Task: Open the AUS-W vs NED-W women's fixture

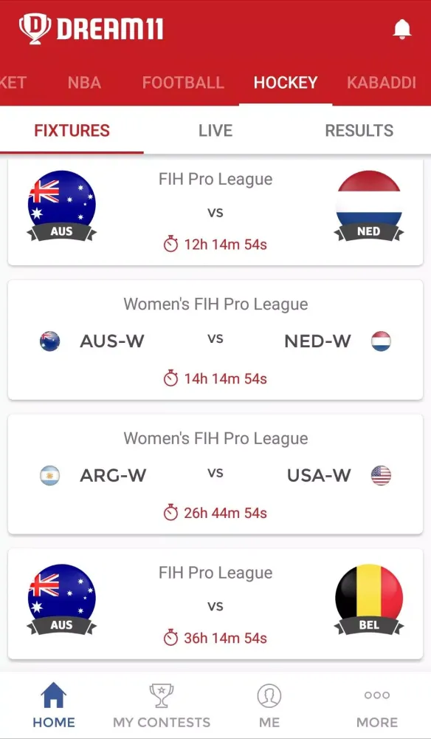Action: coord(215,340)
